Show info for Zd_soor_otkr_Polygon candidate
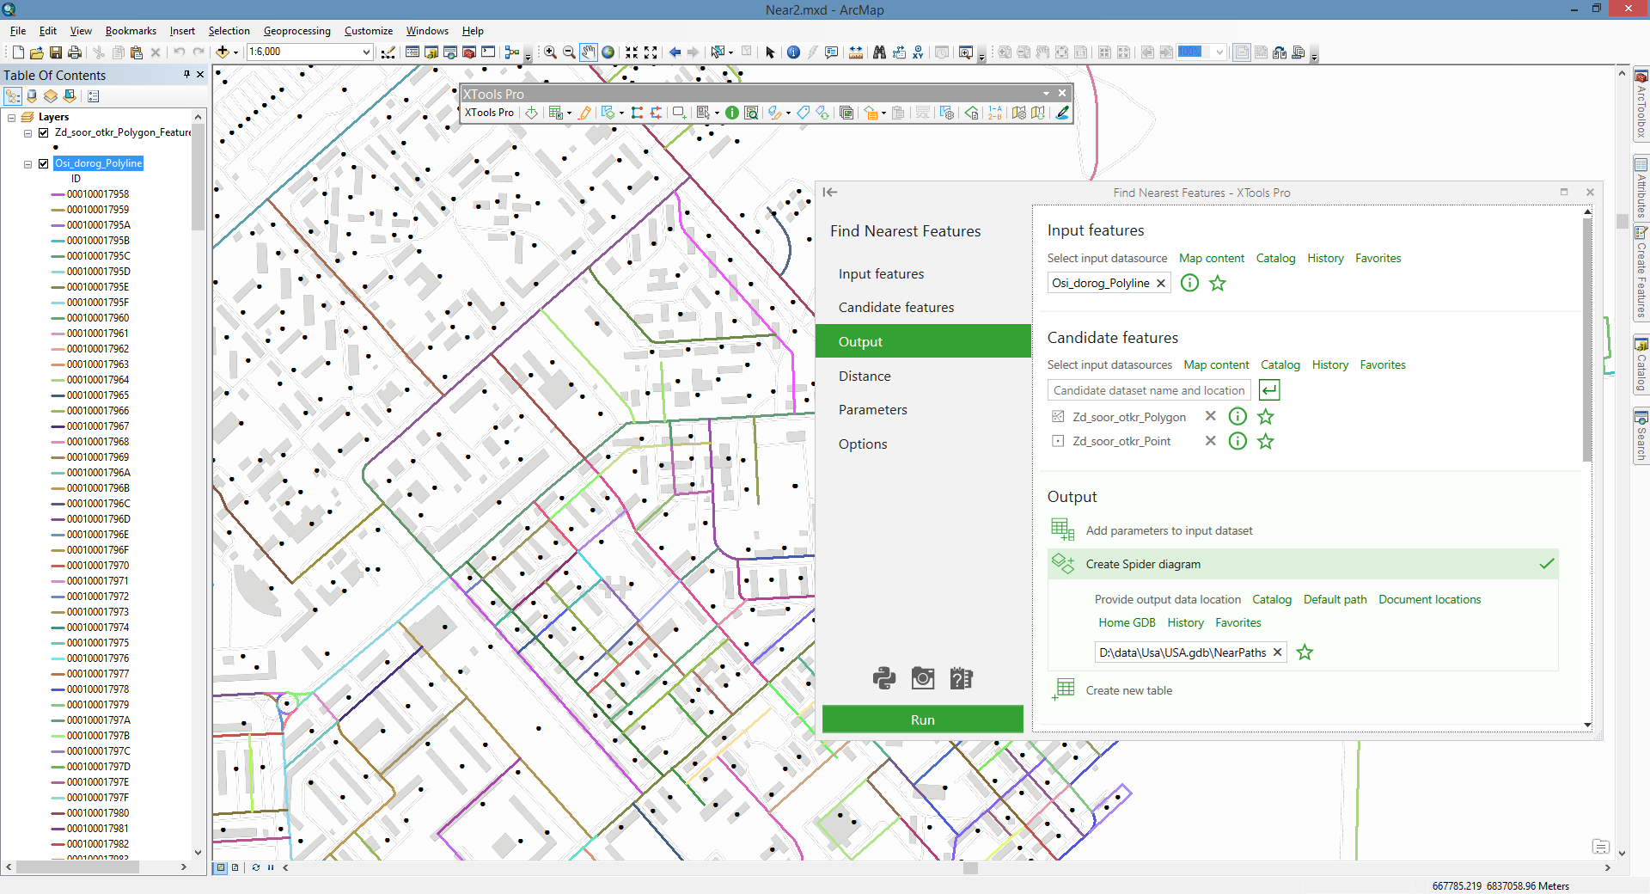Screen dimensions: 1650x894 click(1237, 417)
